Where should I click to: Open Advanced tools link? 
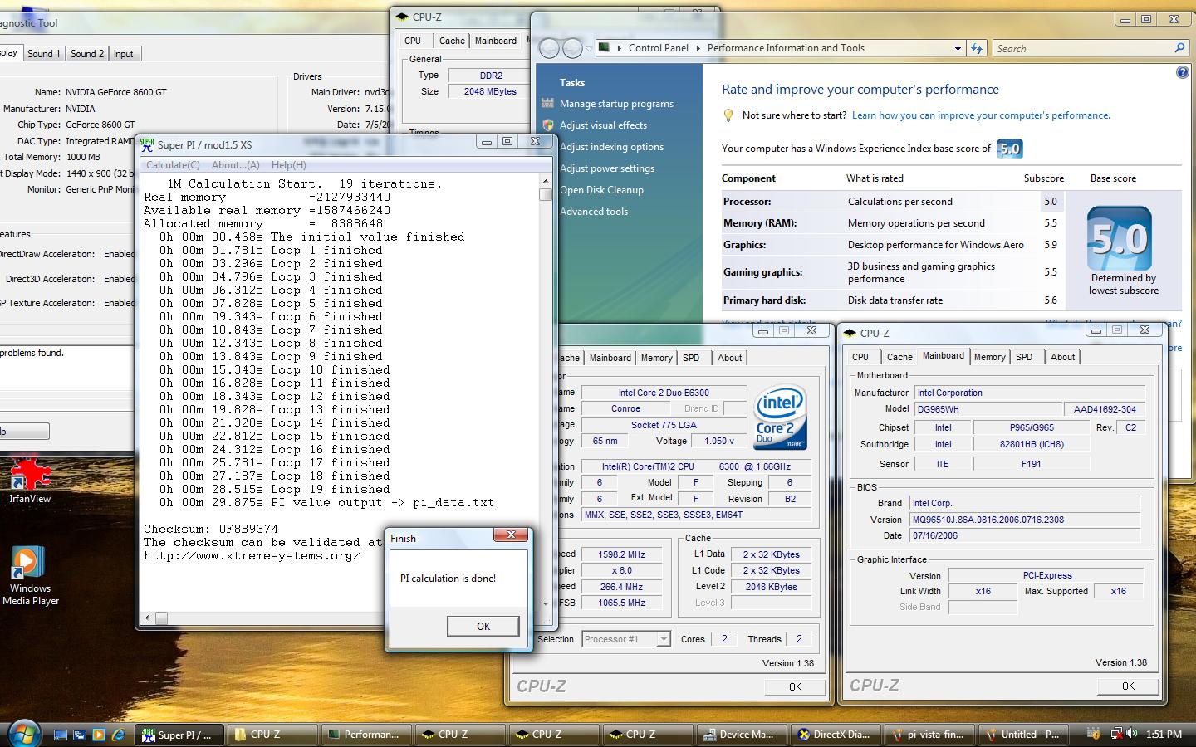pyautogui.click(x=594, y=212)
